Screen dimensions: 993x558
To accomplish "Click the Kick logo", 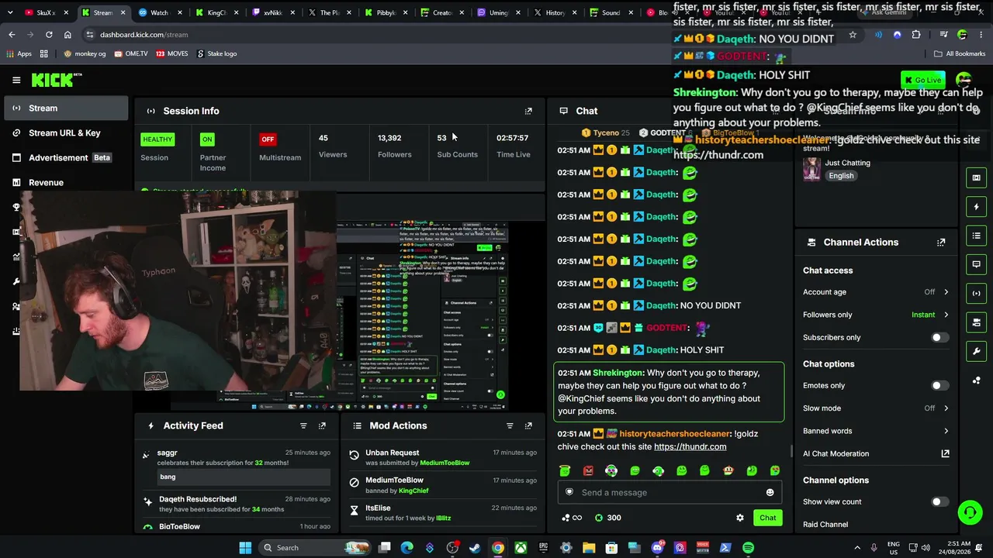I will pyautogui.click(x=57, y=80).
